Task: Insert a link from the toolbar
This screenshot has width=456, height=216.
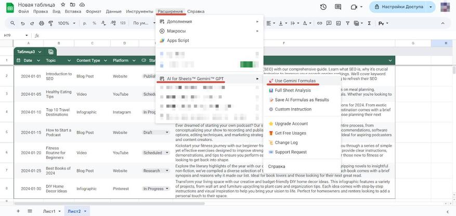Action: (x=320, y=23)
